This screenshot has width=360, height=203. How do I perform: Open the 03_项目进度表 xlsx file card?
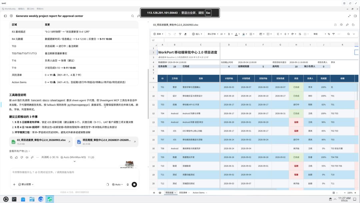coord(41,142)
